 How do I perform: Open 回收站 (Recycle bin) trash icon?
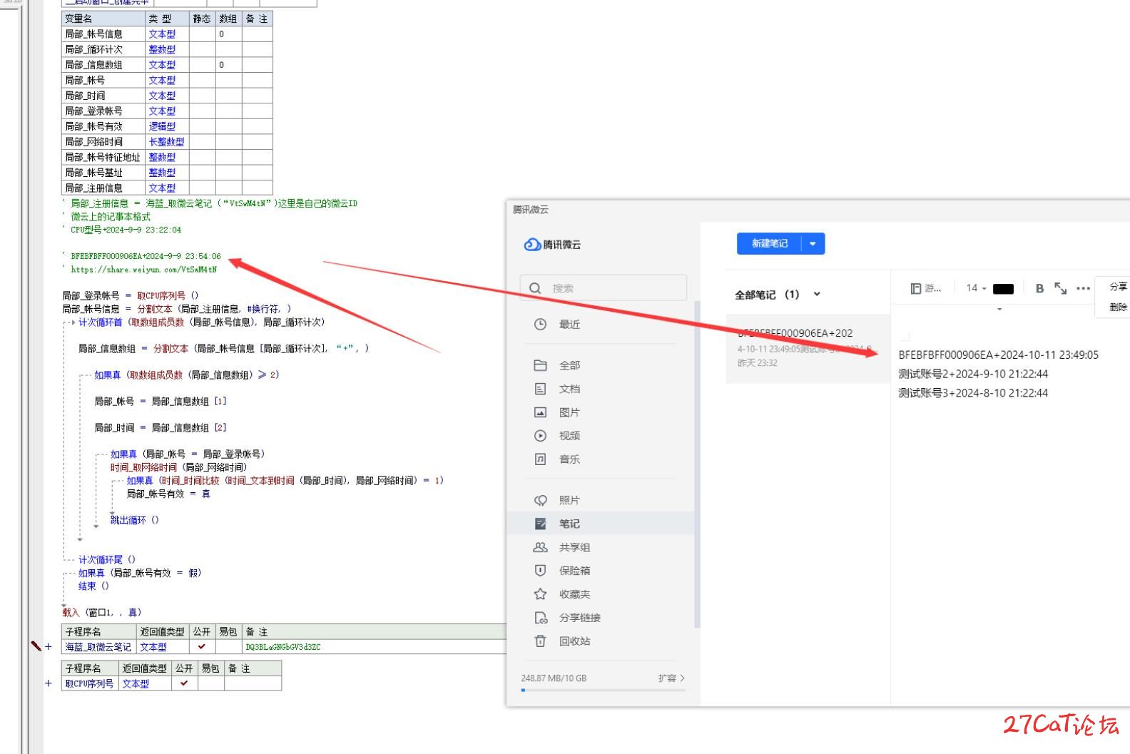540,641
